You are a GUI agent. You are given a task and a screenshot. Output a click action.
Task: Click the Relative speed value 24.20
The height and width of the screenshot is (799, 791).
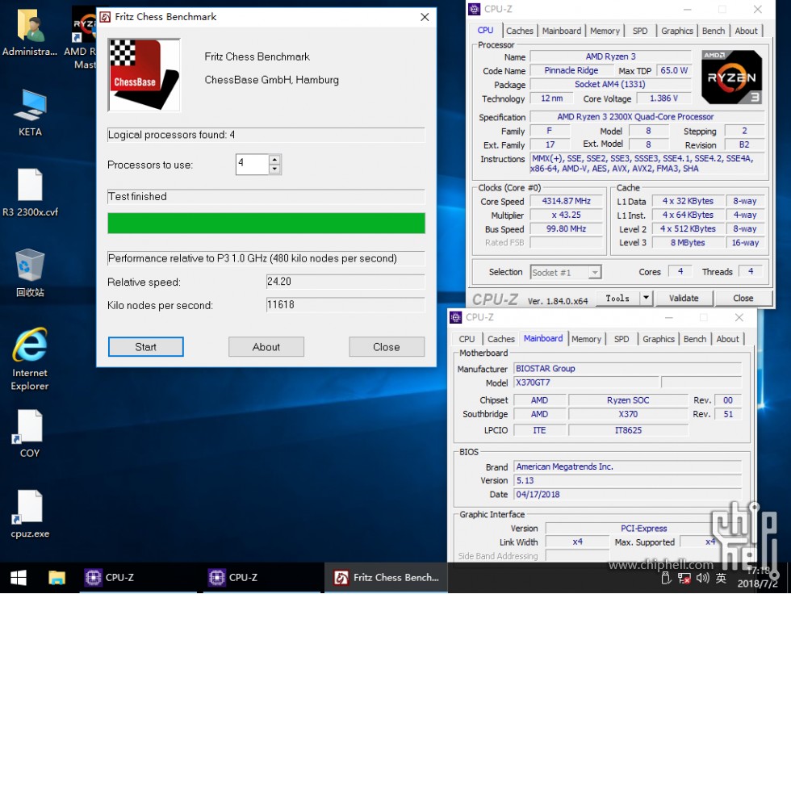345,282
